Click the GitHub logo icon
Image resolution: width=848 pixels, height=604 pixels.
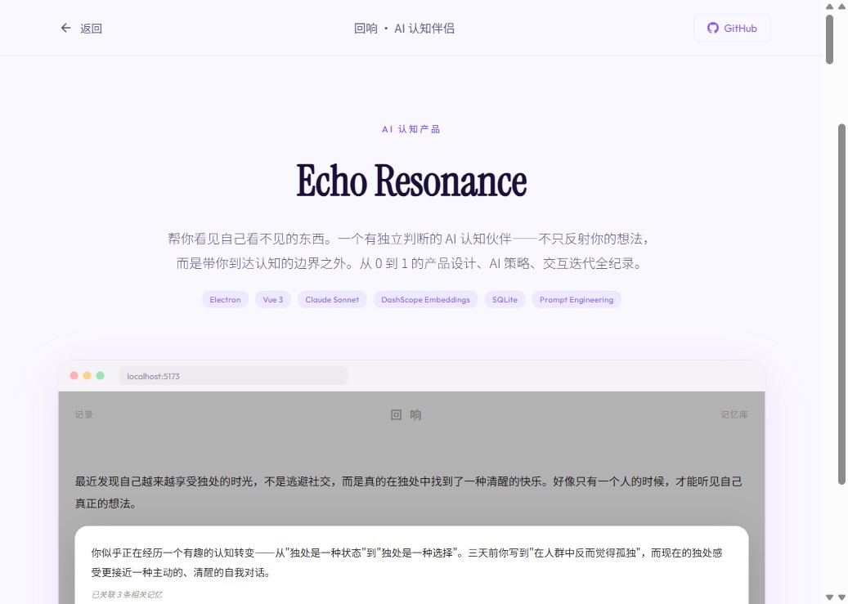[711, 28]
